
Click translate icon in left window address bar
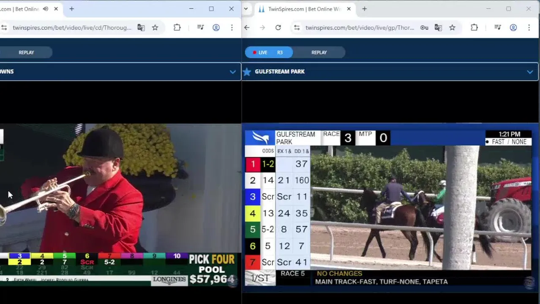pos(141,27)
